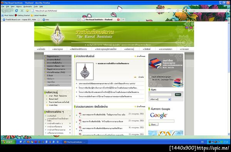Expand the E-Book sidebar menu item
Screen dimensions: 231x152
(58, 75)
